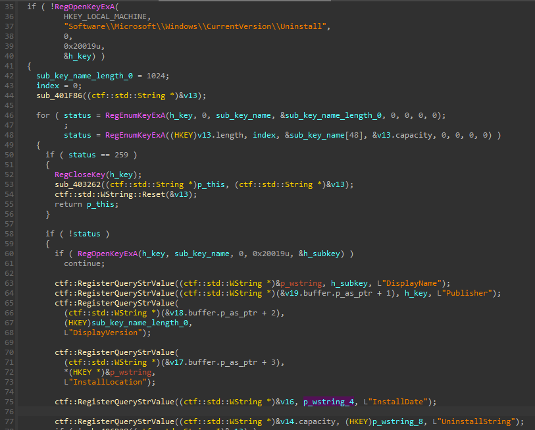The width and height of the screenshot is (535, 430).
Task: Select the 259 status constant
Action: 121,155
